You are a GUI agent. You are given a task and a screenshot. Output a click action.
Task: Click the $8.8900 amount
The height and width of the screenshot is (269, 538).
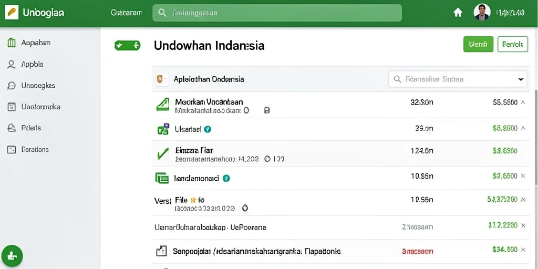[505, 151]
